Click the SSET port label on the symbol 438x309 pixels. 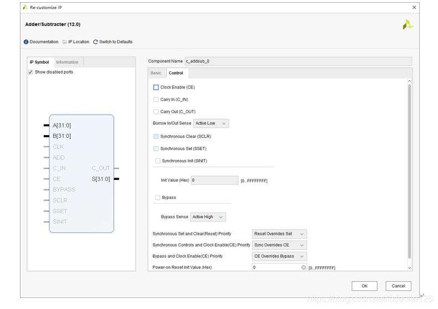pyautogui.click(x=60, y=211)
